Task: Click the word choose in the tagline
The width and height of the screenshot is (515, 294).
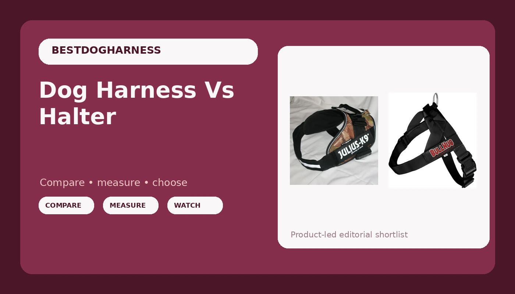Action: [170, 183]
